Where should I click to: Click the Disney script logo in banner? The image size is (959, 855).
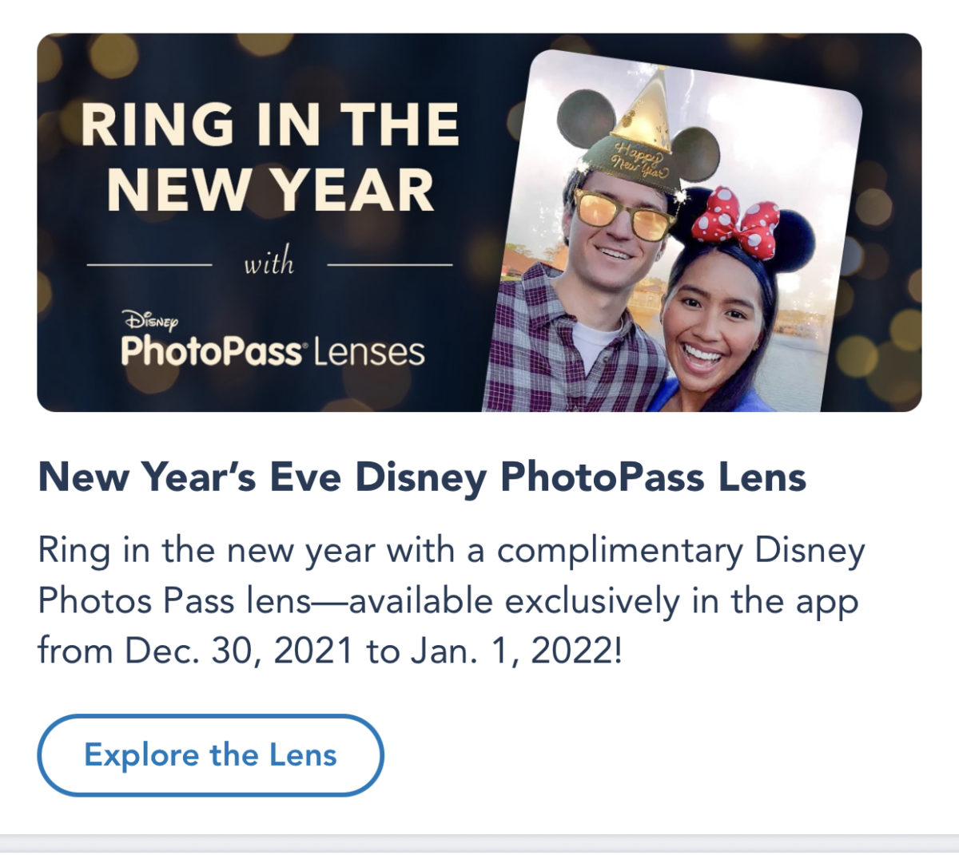[151, 321]
